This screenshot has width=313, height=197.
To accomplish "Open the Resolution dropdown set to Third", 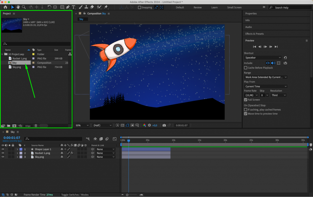I will (278, 95).
